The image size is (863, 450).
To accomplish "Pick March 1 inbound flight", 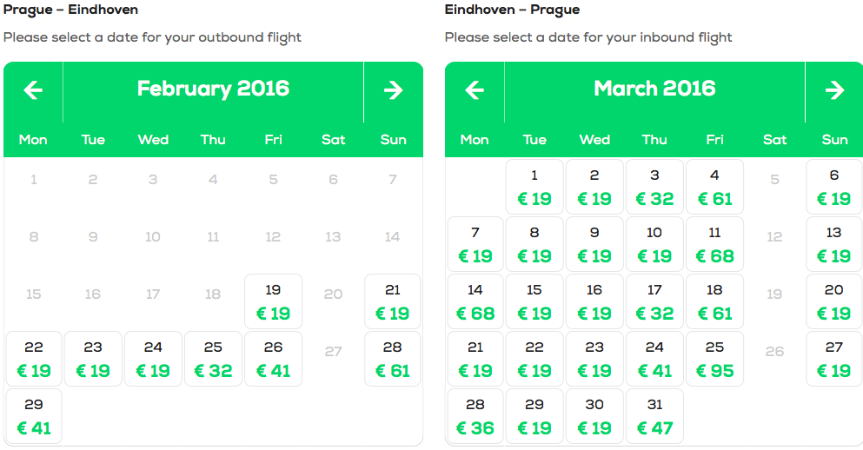I will pos(534,187).
